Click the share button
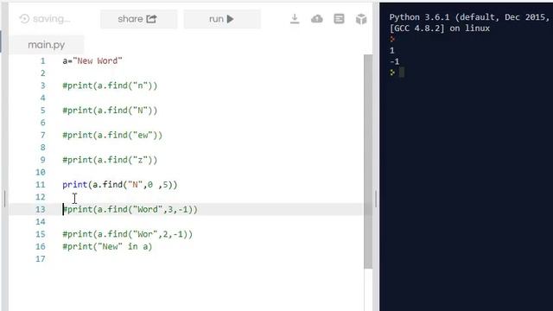This screenshot has width=553, height=311. (x=138, y=19)
